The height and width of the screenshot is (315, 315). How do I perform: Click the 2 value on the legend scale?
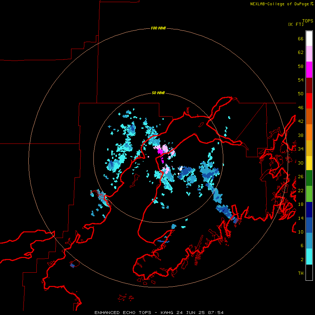(x=302, y=260)
